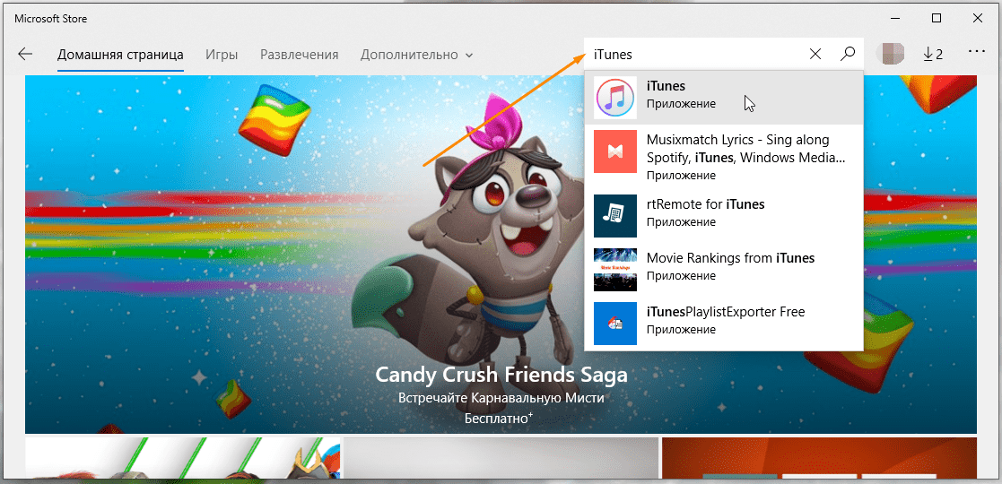This screenshot has height=484, width=1002.
Task: Open the left promo tile with green lightsabers
Action: click(183, 457)
